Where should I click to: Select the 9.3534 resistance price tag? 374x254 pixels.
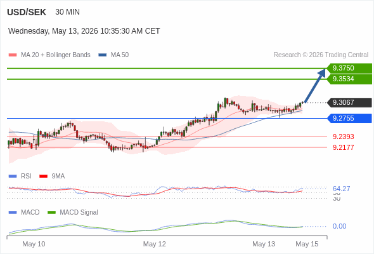point(349,79)
